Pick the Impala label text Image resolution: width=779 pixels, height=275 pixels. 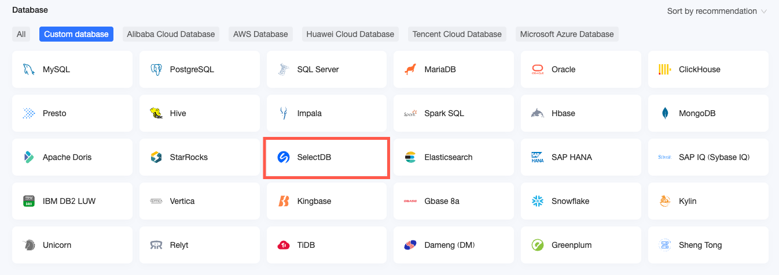[x=310, y=113]
